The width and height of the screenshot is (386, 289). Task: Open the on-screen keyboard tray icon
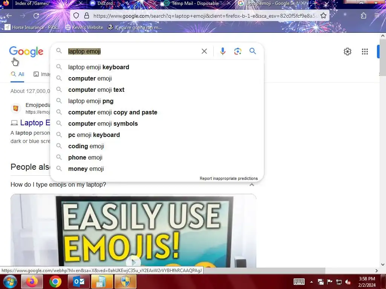pos(299,281)
